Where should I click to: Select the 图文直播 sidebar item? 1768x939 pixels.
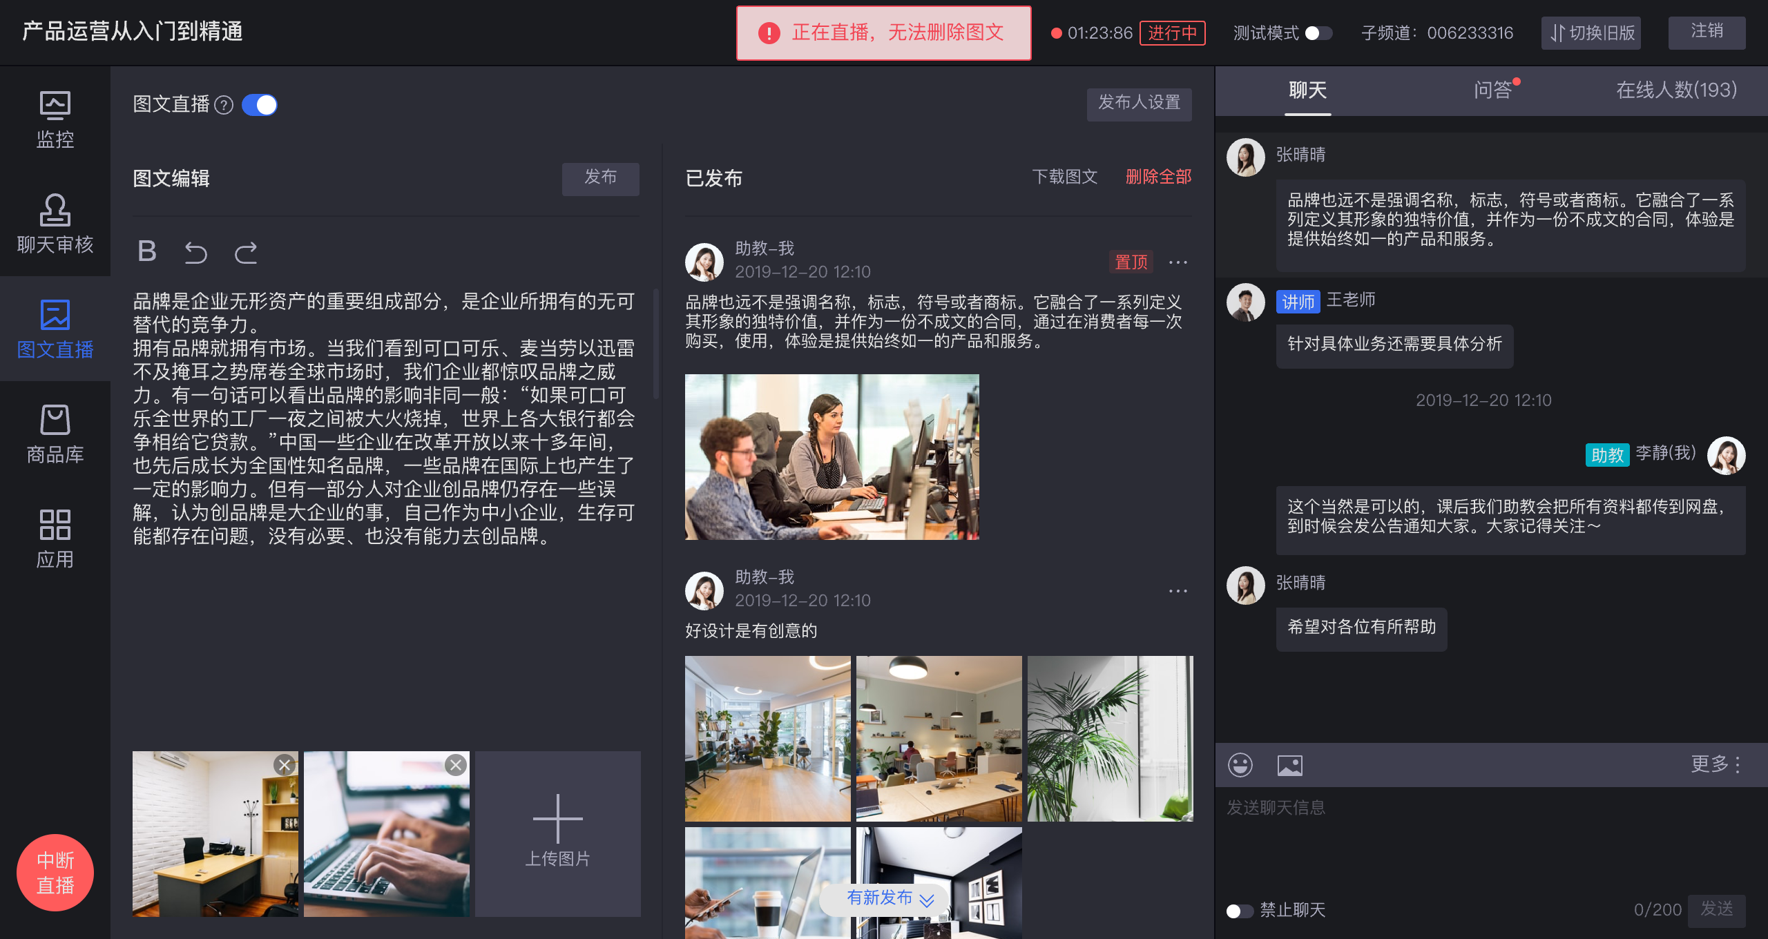pyautogui.click(x=55, y=329)
